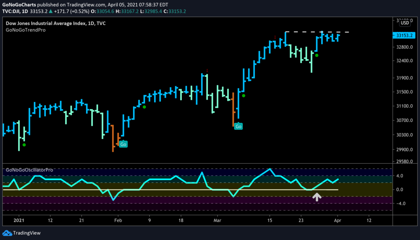The height and width of the screenshot is (240, 420).
Task: Click the 32800.0 price axis label
Action: coord(404,47)
